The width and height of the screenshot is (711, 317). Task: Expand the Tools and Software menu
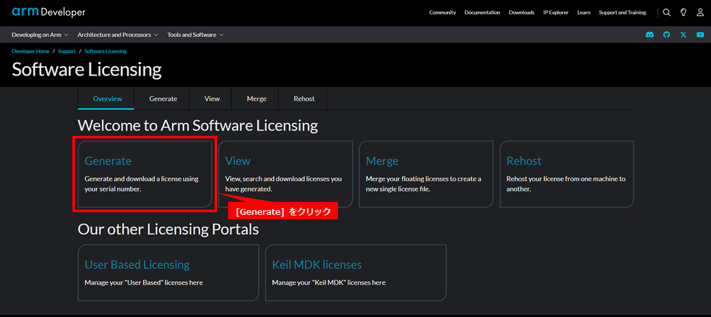coord(195,34)
